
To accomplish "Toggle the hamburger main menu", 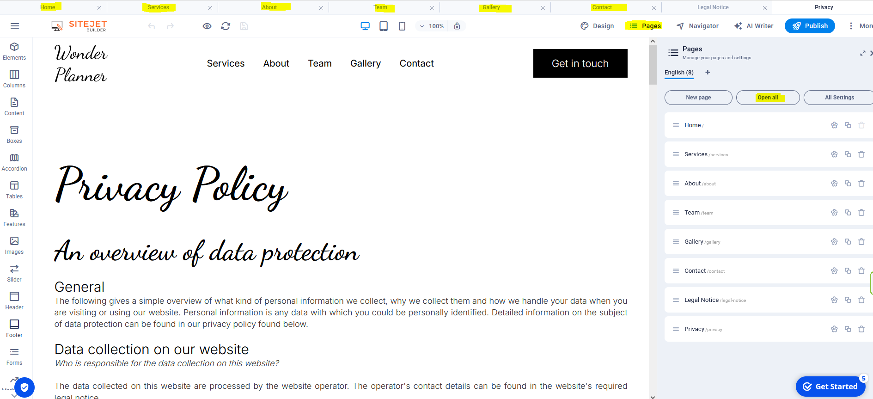I will [15, 26].
